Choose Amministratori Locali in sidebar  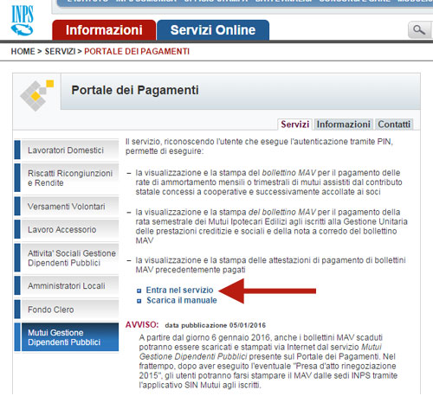click(67, 285)
